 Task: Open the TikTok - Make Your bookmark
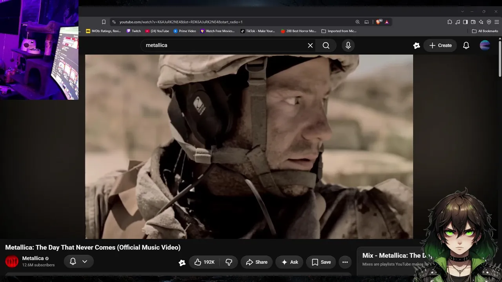click(258, 31)
